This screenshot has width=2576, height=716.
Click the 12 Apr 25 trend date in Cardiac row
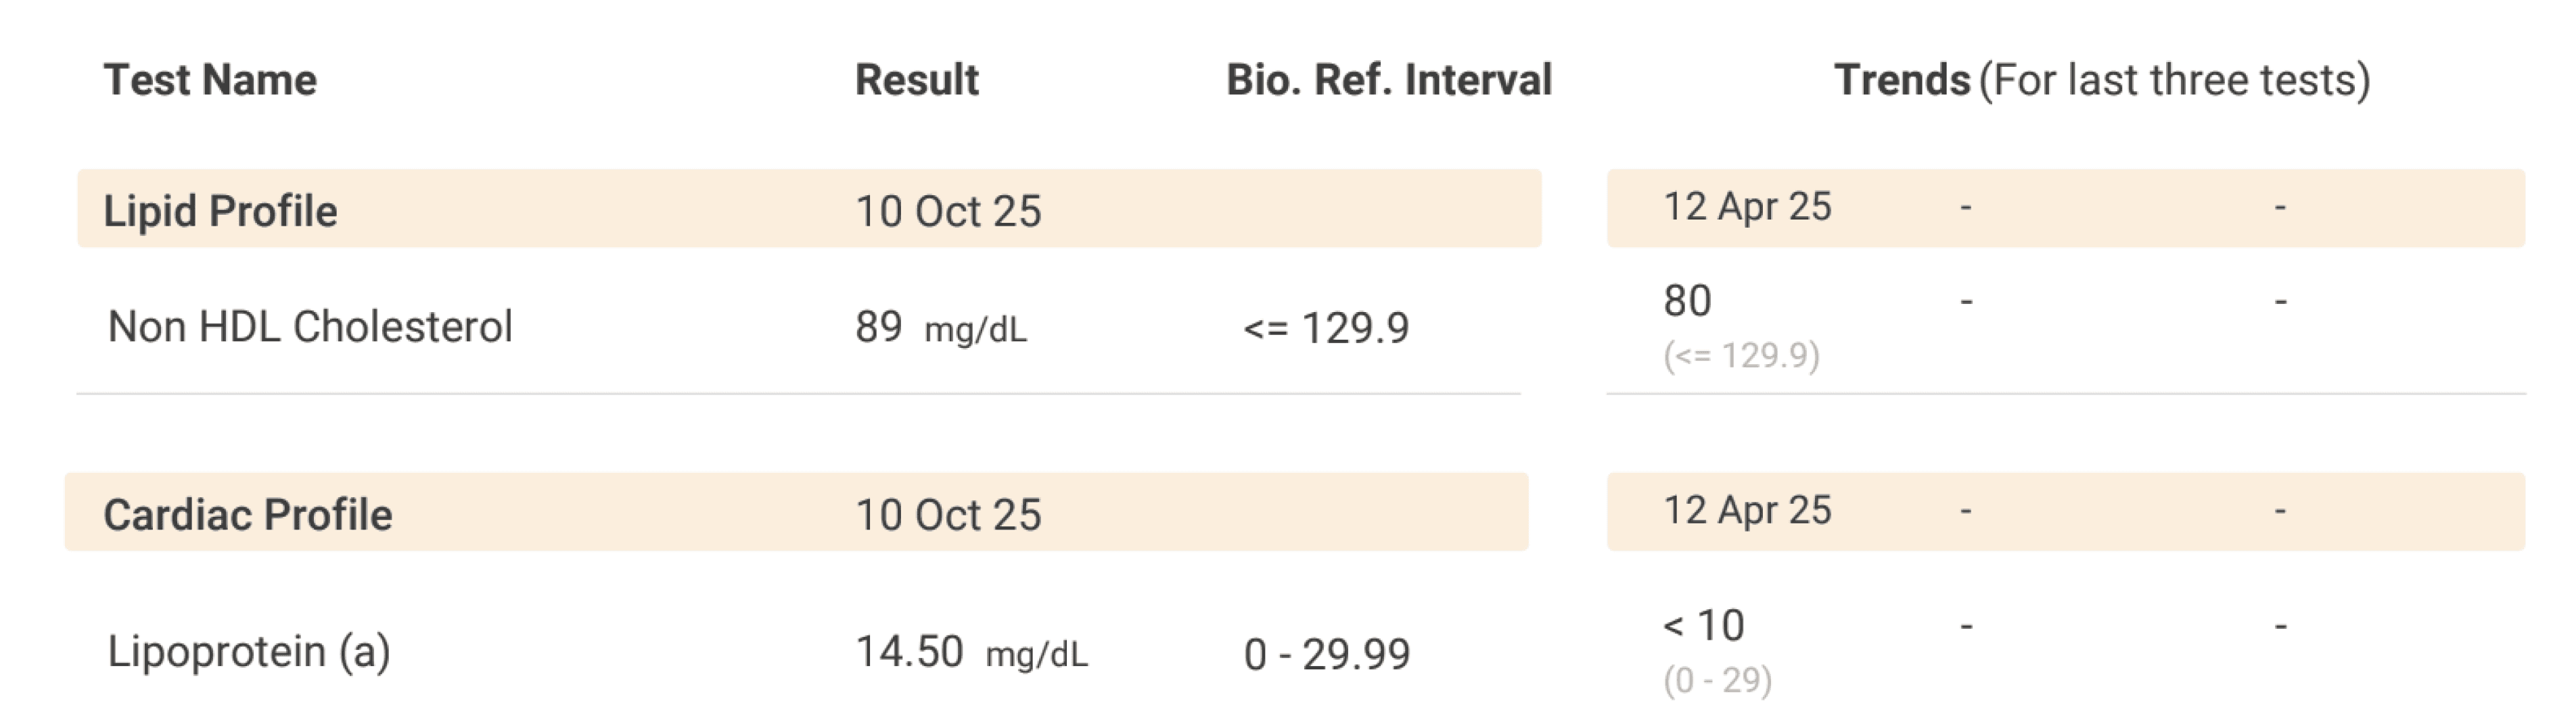pos(1747,510)
